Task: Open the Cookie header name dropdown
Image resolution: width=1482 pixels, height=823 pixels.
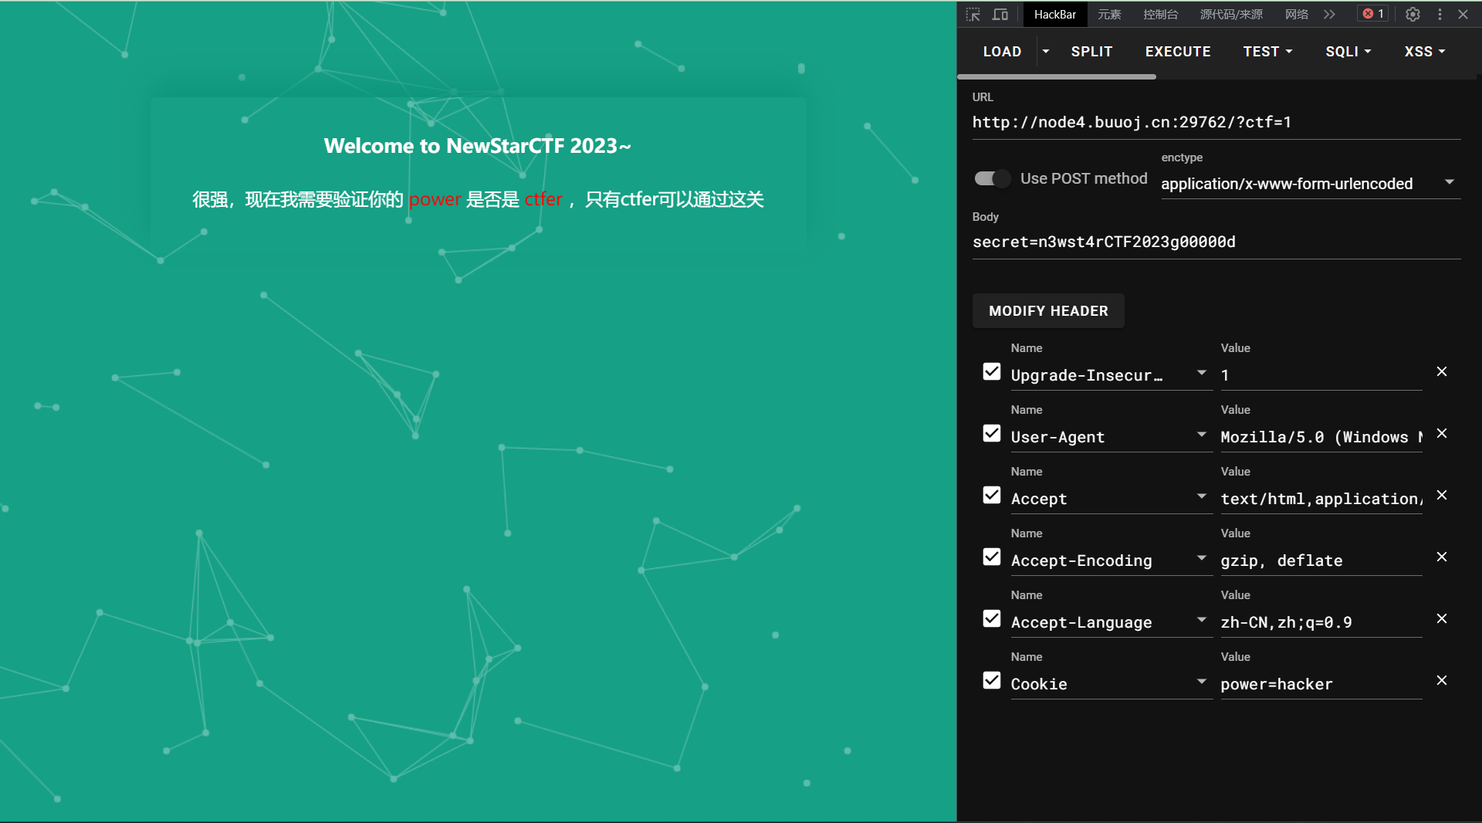Action: [1201, 682]
